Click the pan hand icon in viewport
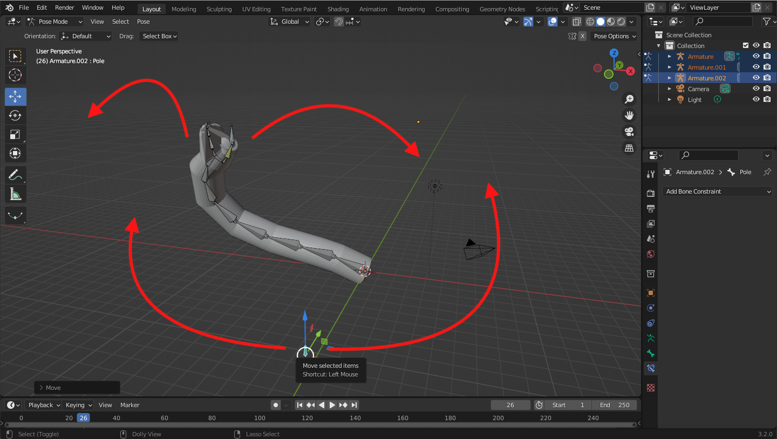777x439 pixels. click(x=629, y=115)
